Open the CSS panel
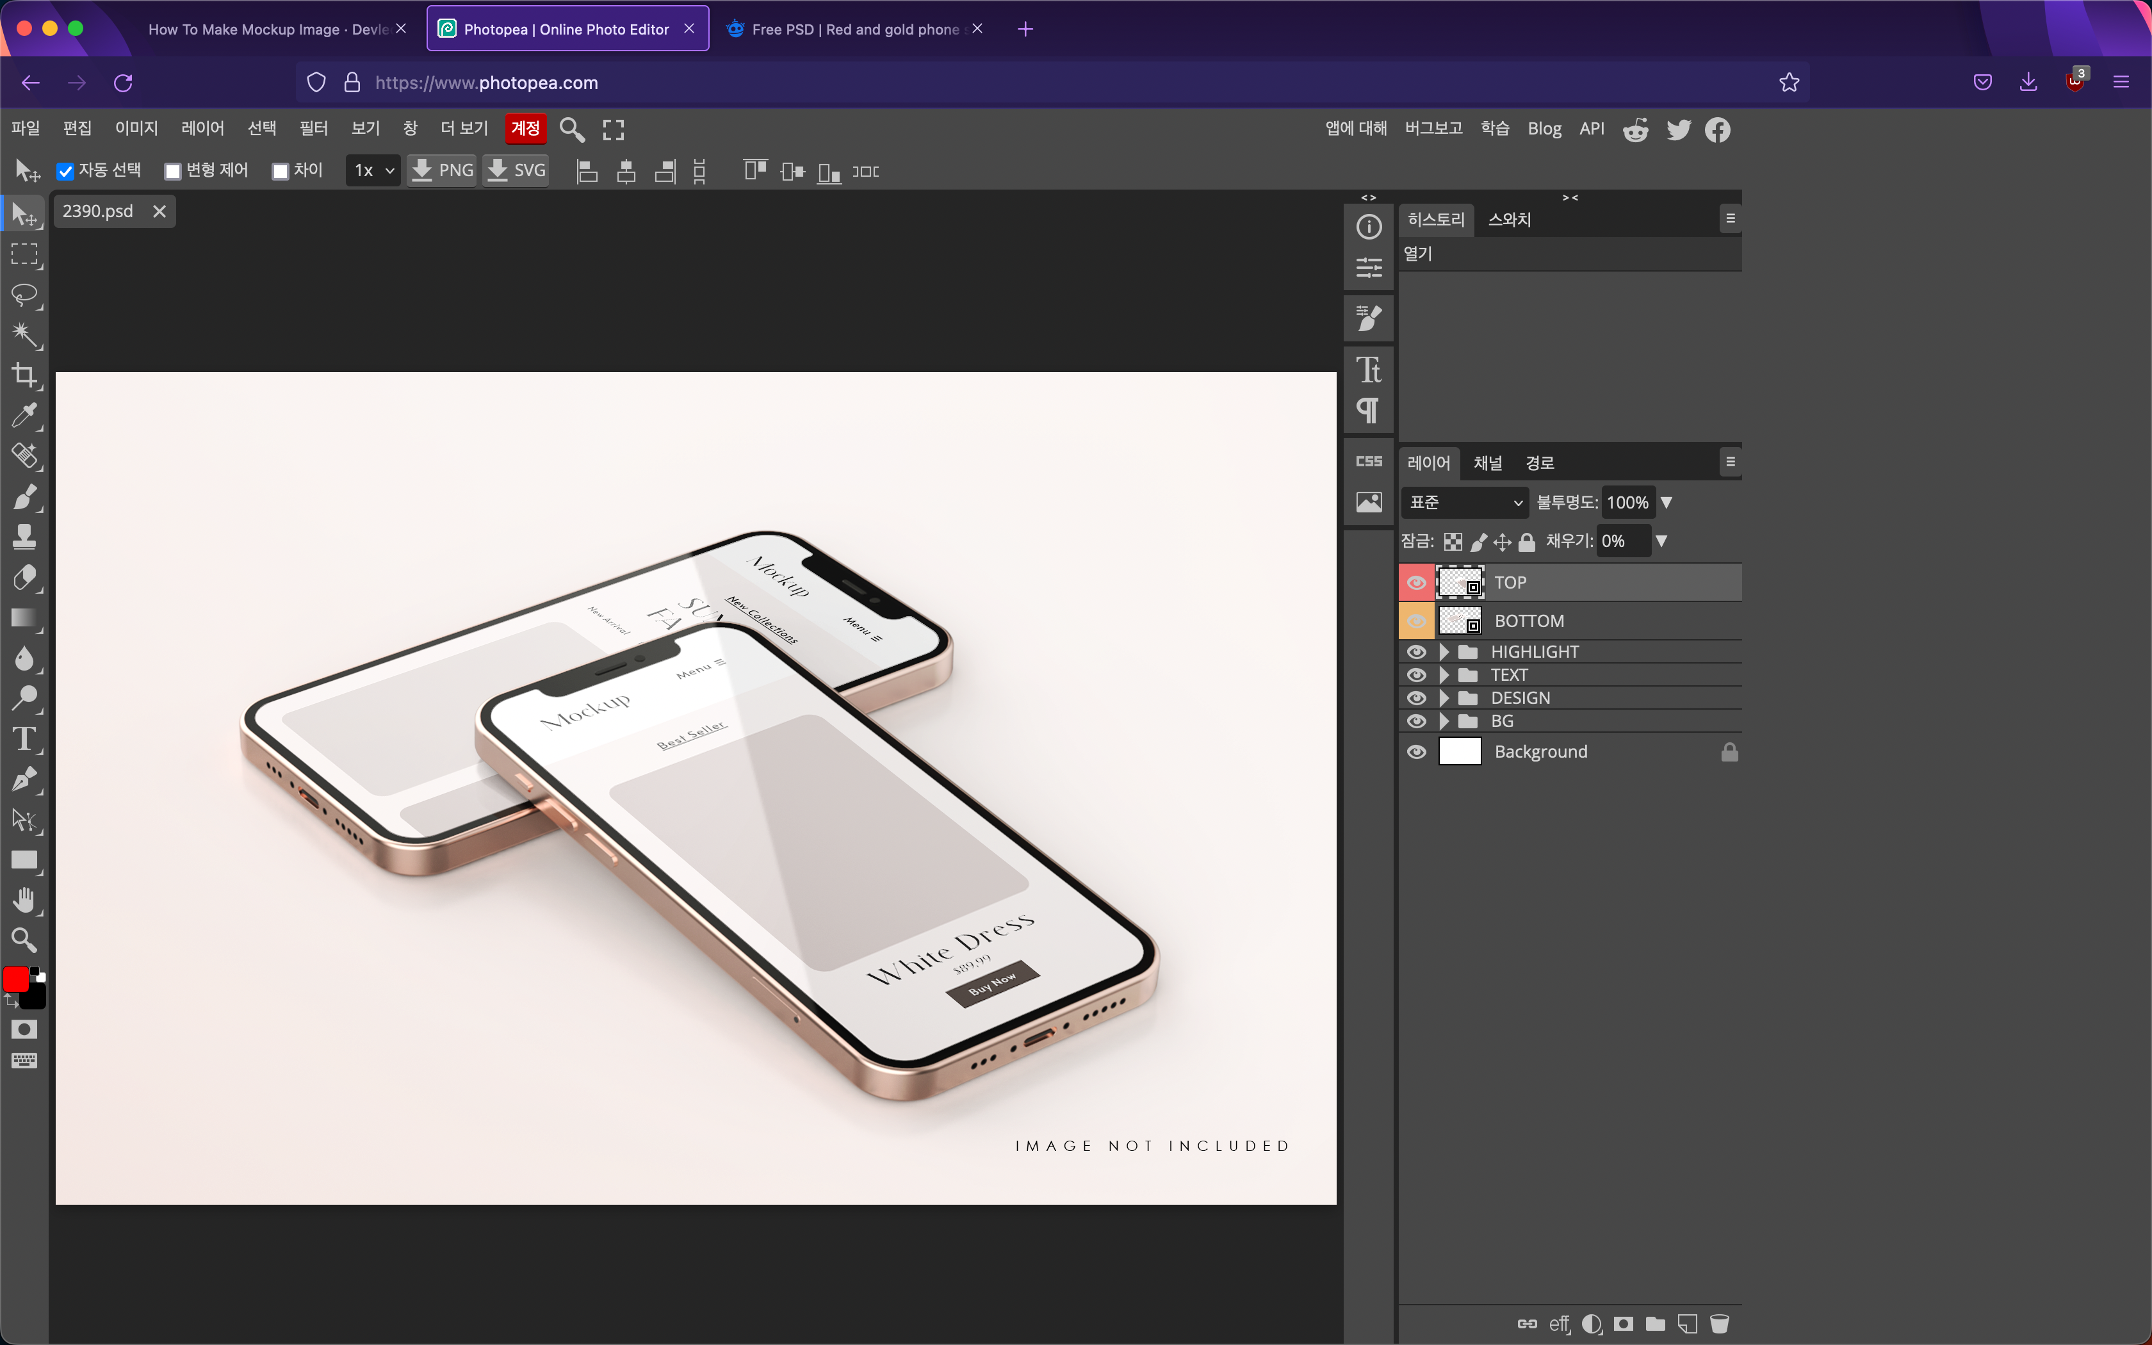Viewport: 2152px width, 1345px height. pyautogui.click(x=1369, y=461)
